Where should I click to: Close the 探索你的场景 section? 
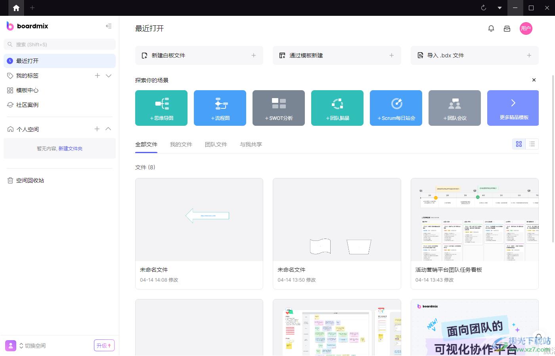coord(534,80)
